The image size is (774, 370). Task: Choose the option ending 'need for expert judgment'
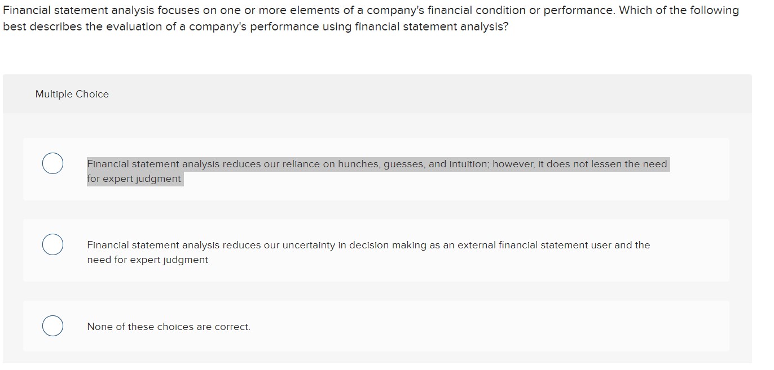[135, 179]
